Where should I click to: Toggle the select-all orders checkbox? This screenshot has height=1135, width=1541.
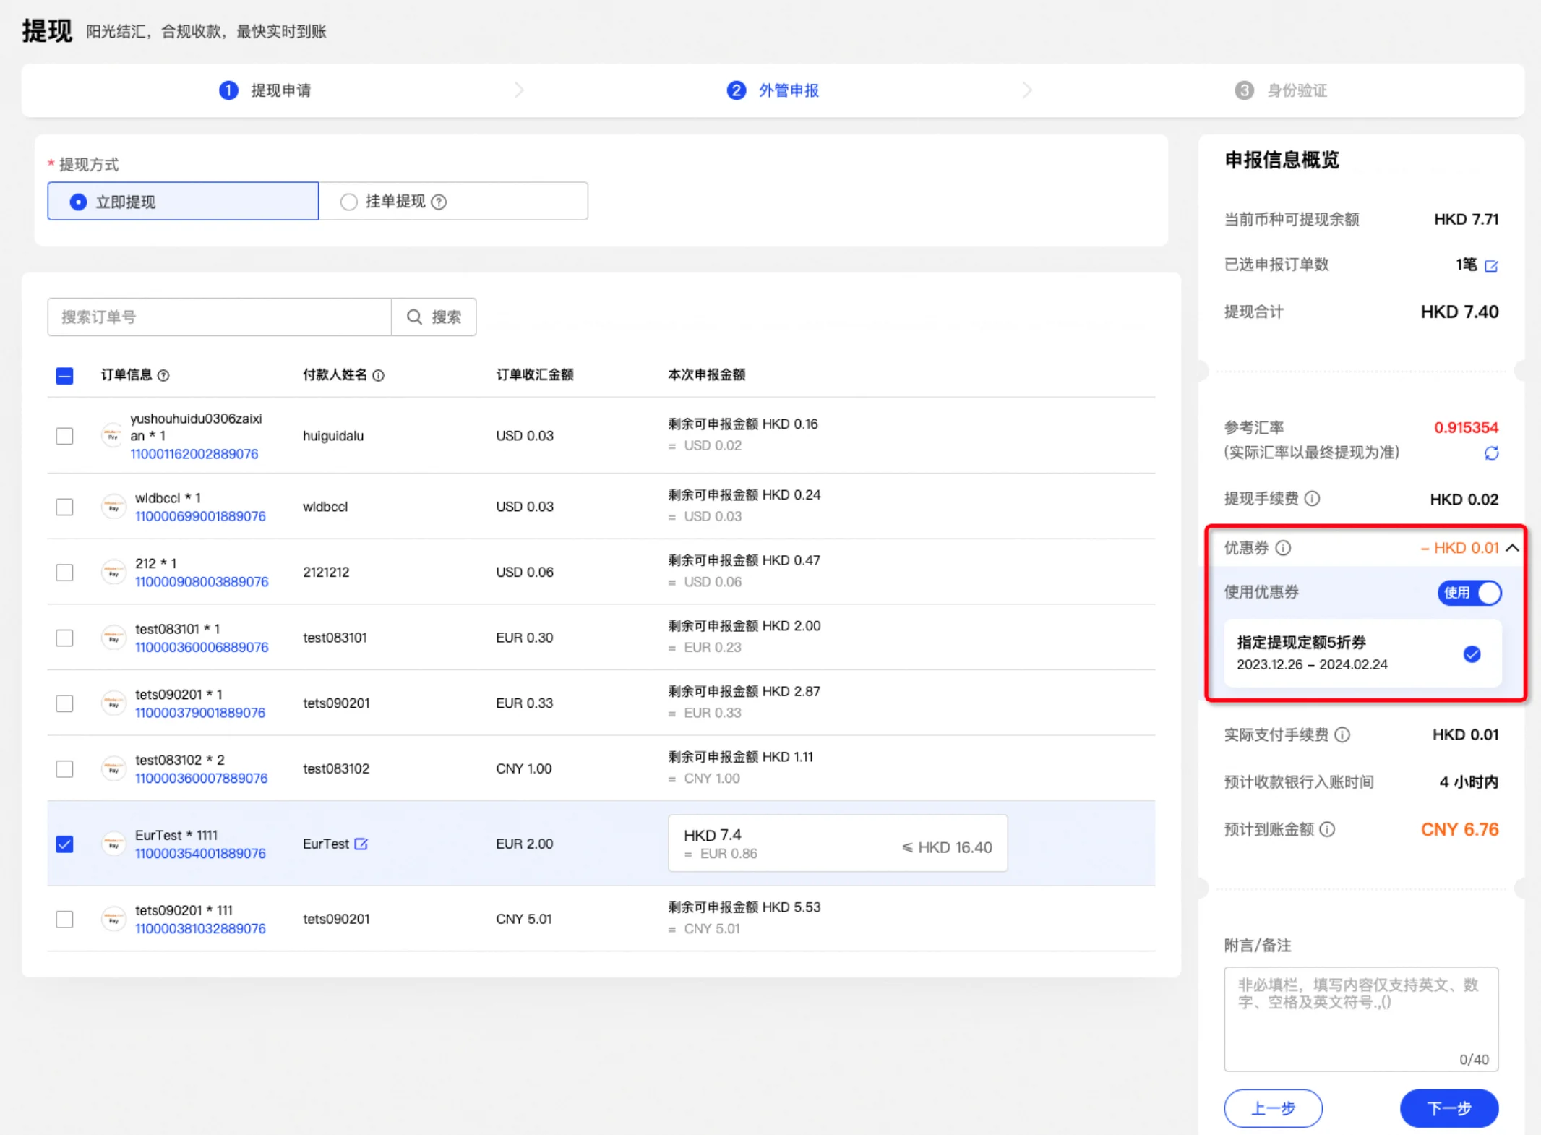64,375
